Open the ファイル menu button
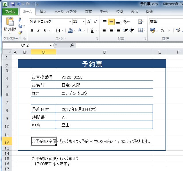The width and height of the screenshot is (183, 171). tap(10, 12)
